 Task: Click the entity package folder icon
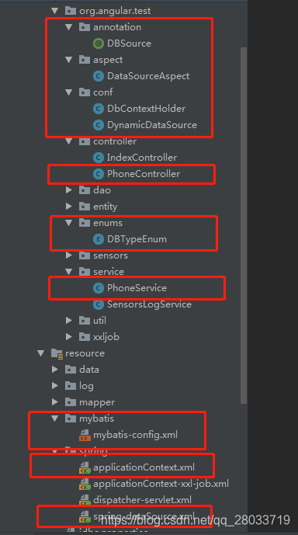(x=85, y=207)
